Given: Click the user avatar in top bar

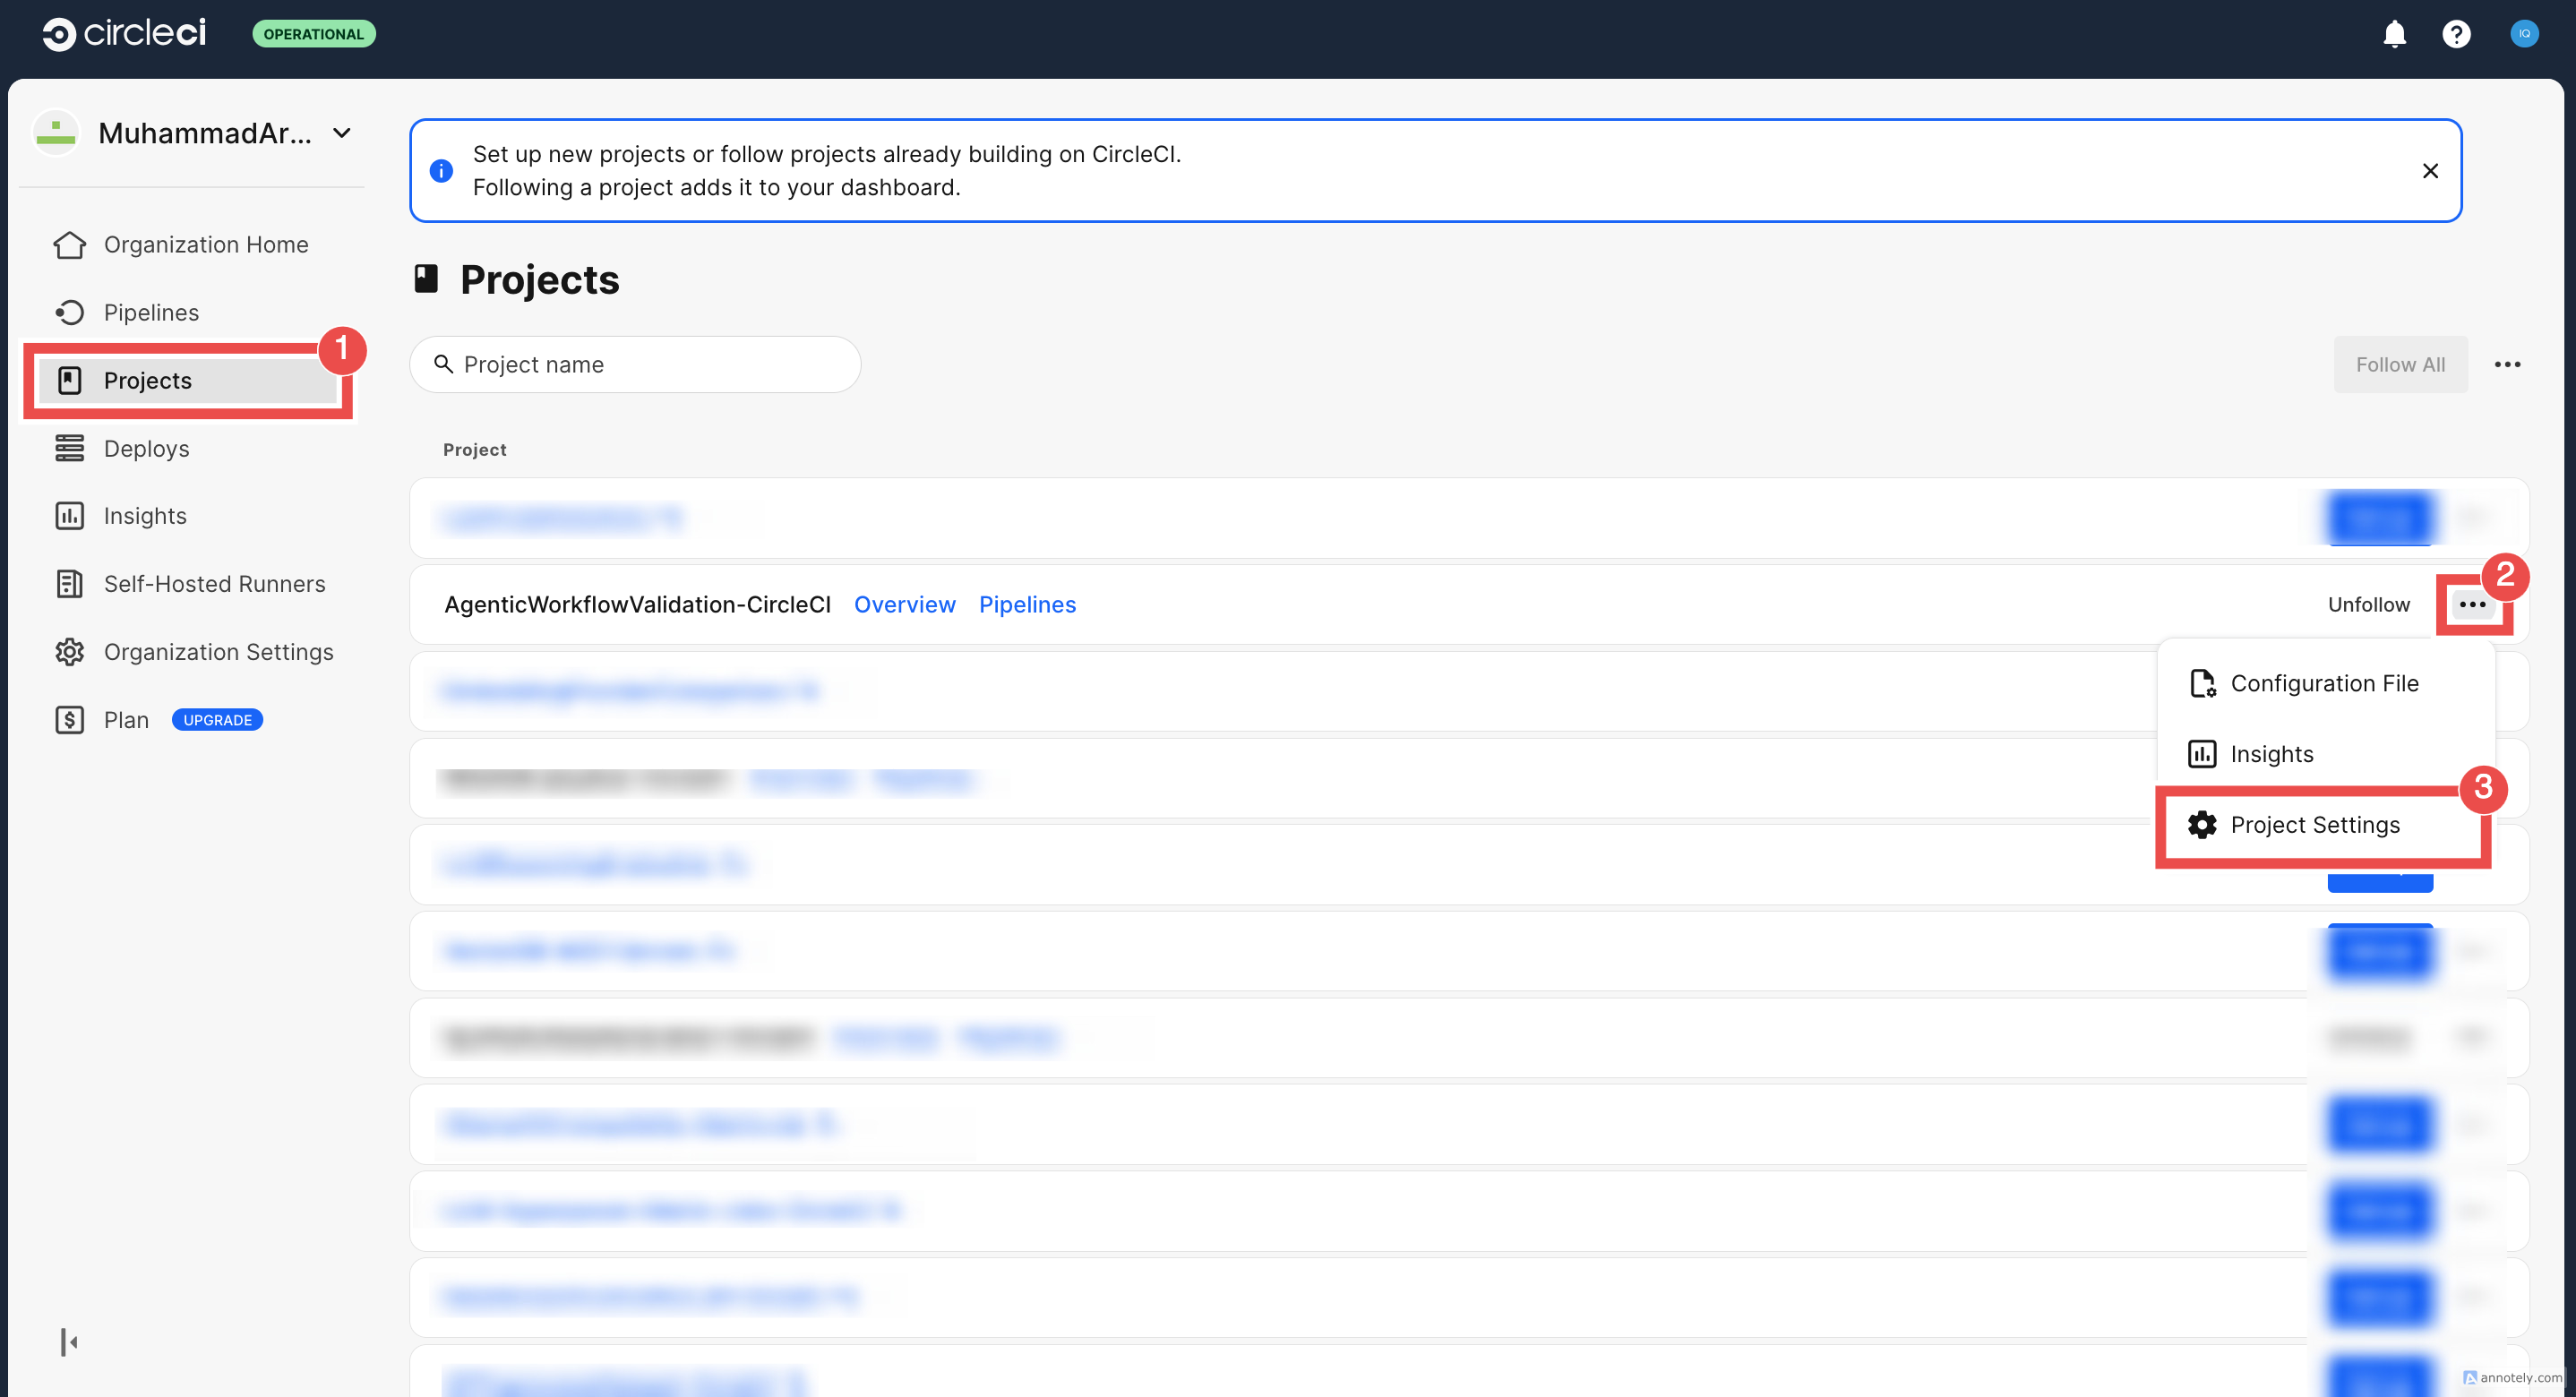Looking at the screenshot, I should [2523, 34].
